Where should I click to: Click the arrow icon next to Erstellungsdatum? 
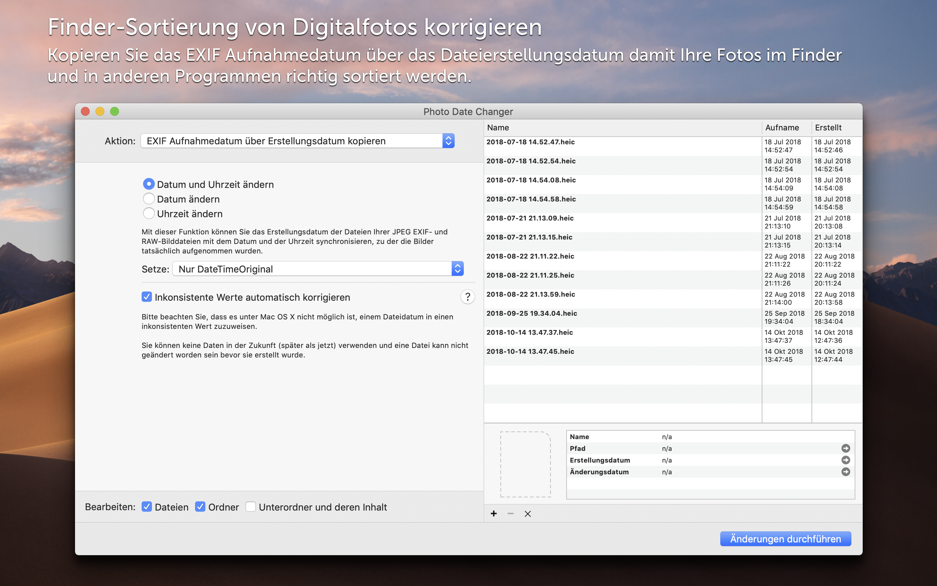click(x=845, y=460)
